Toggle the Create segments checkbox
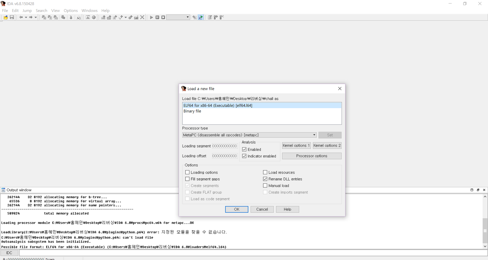Image resolution: width=488 pixels, height=260 pixels. click(x=187, y=186)
